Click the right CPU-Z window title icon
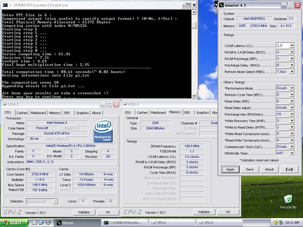Image resolution: width=303 pixels, height=227 pixels. [x=125, y=104]
